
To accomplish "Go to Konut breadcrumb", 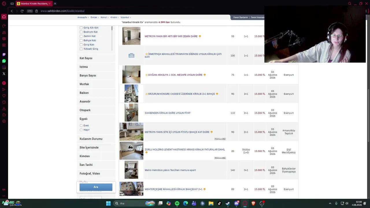I will [x=104, y=17].
